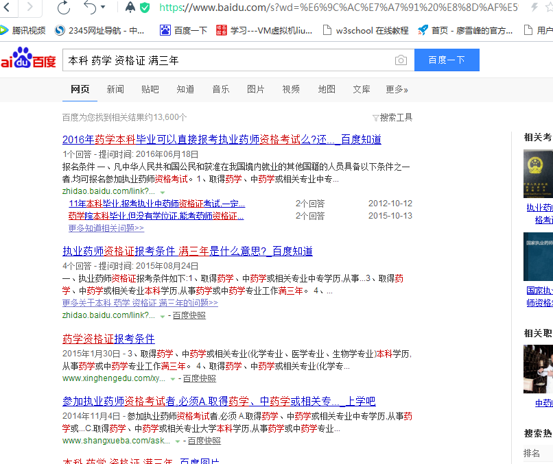Screen dimensions: 553x464
Task: Select the 网页 tab
Action: [80, 90]
